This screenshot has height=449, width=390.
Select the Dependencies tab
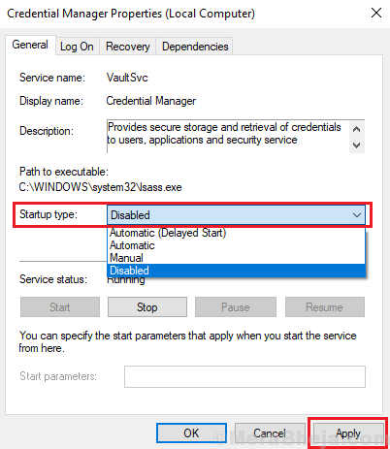click(195, 47)
